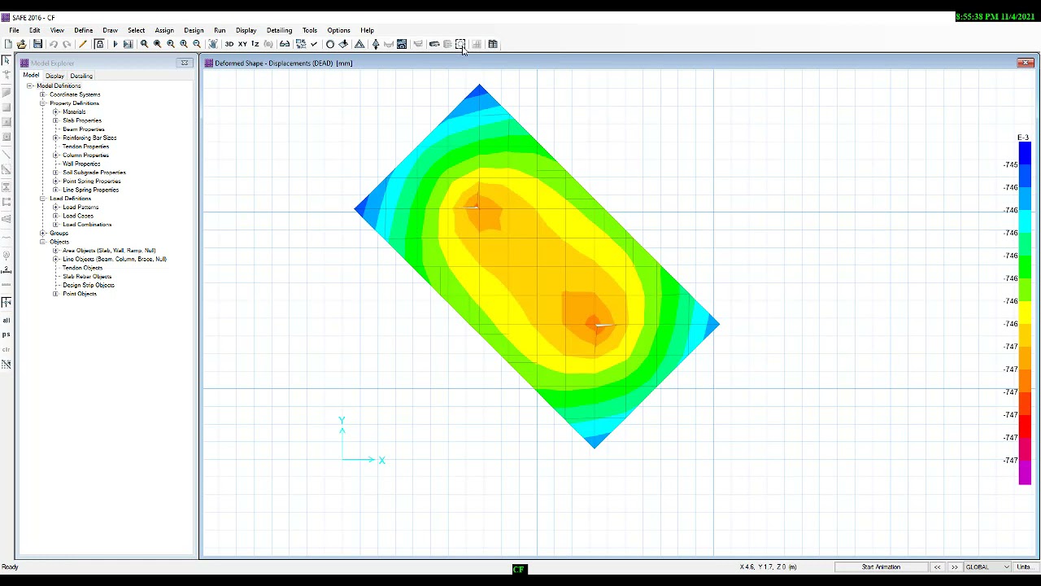Select Wall Properties in the tree
Screen dimensions: 1041x586
coord(81,164)
